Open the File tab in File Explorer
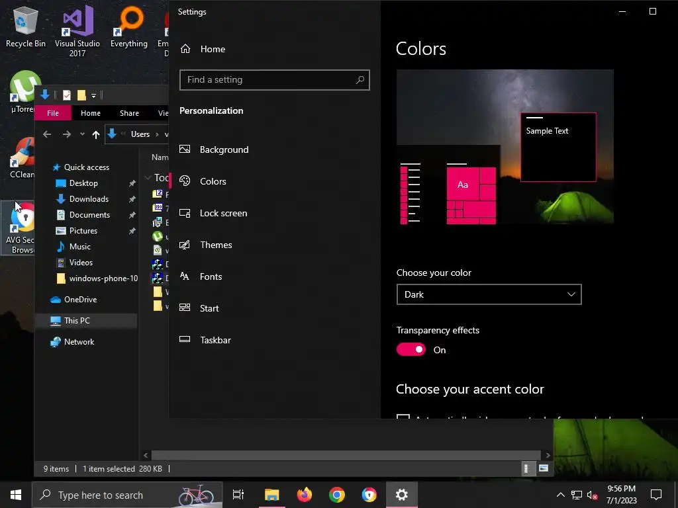 click(x=53, y=113)
